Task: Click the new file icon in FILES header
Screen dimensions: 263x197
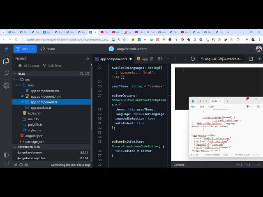Action: (81, 73)
